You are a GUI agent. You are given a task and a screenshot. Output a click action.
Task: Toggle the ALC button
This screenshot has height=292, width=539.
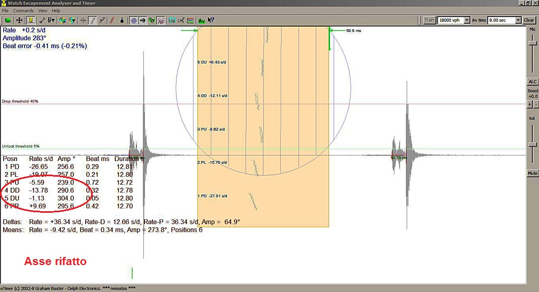tap(533, 81)
